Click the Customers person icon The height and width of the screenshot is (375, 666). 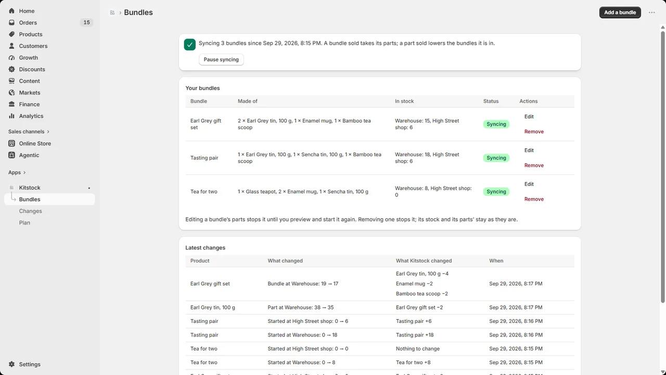coord(11,46)
